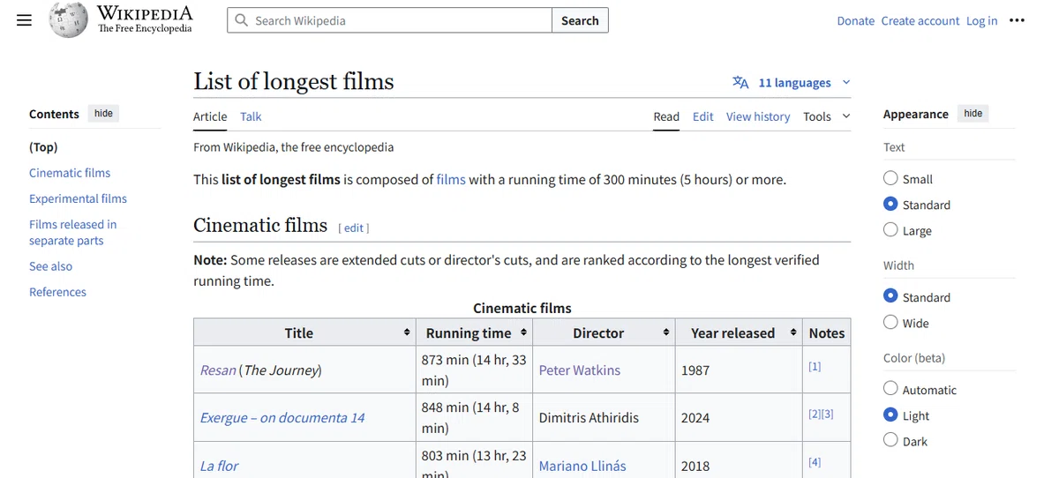Viewport: 1059px width, 478px height.
Task: Click the Donate link
Action: [x=856, y=20]
